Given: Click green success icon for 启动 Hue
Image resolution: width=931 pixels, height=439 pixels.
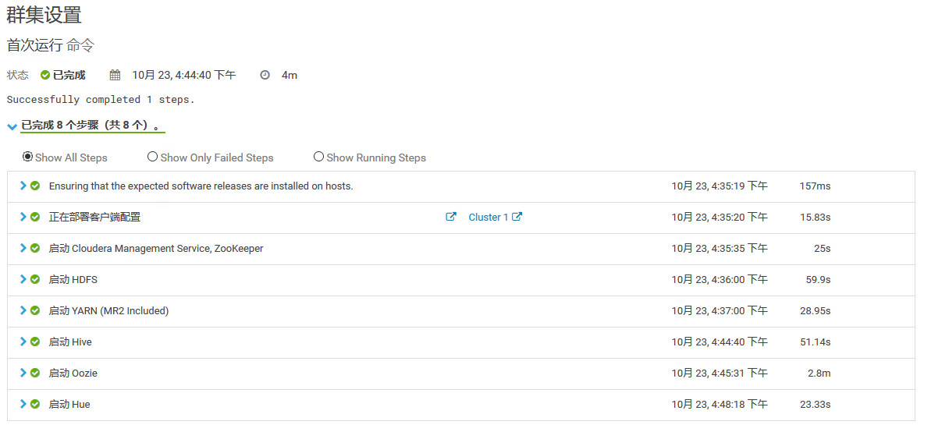Looking at the screenshot, I should click(x=35, y=404).
